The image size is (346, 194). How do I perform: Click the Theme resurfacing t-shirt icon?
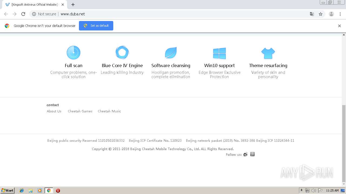(x=268, y=53)
